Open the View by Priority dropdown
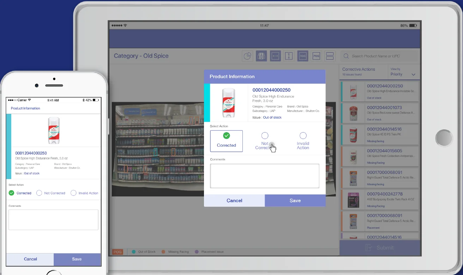The height and width of the screenshot is (275, 463). (403, 72)
